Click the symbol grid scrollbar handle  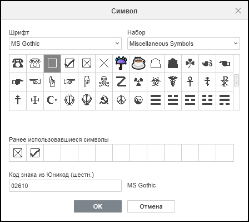[x=236, y=80]
